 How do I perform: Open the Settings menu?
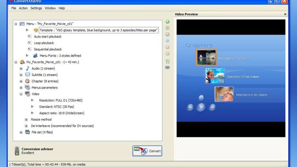(x=36, y=8)
